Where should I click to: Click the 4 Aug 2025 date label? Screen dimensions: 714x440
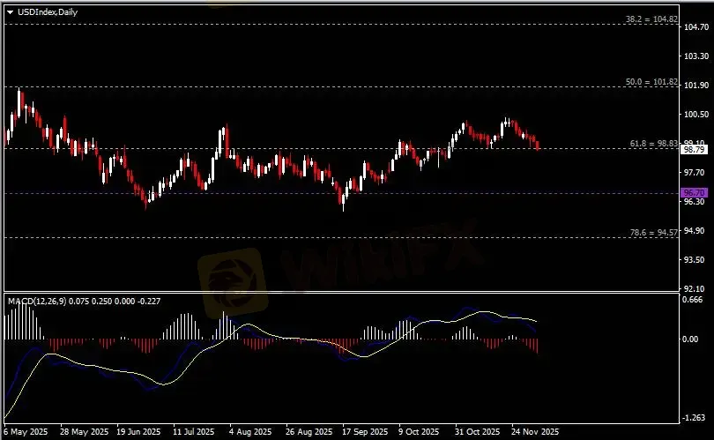point(250,432)
